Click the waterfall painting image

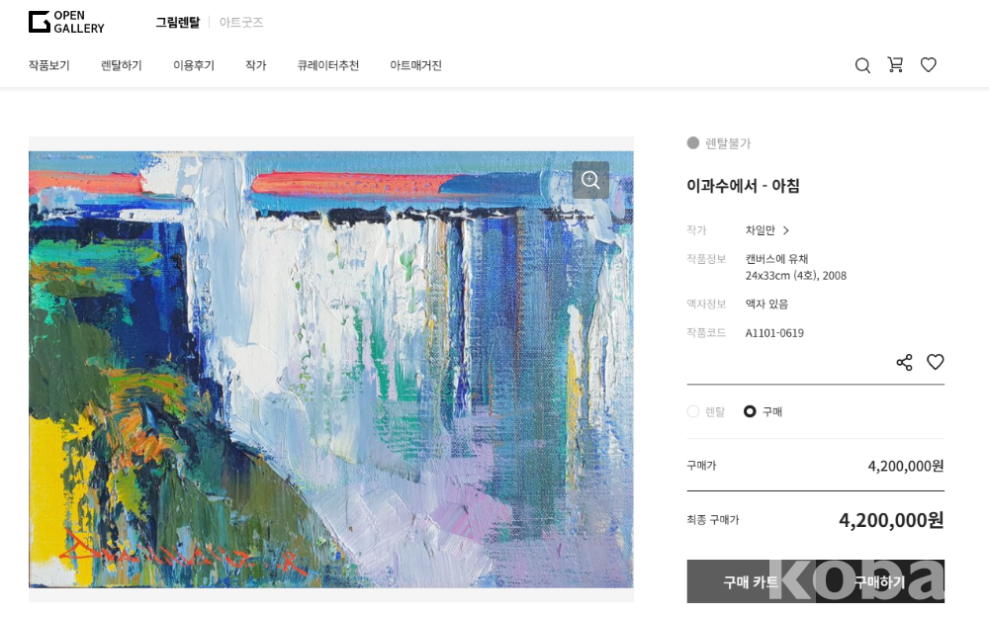[x=331, y=370]
